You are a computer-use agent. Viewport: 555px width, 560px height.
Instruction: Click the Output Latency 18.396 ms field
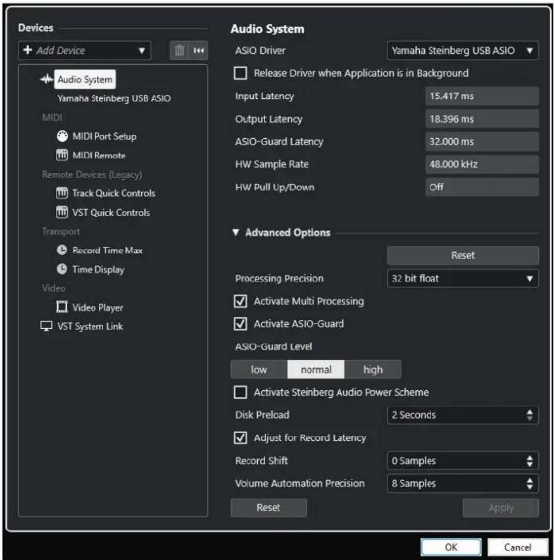point(482,119)
